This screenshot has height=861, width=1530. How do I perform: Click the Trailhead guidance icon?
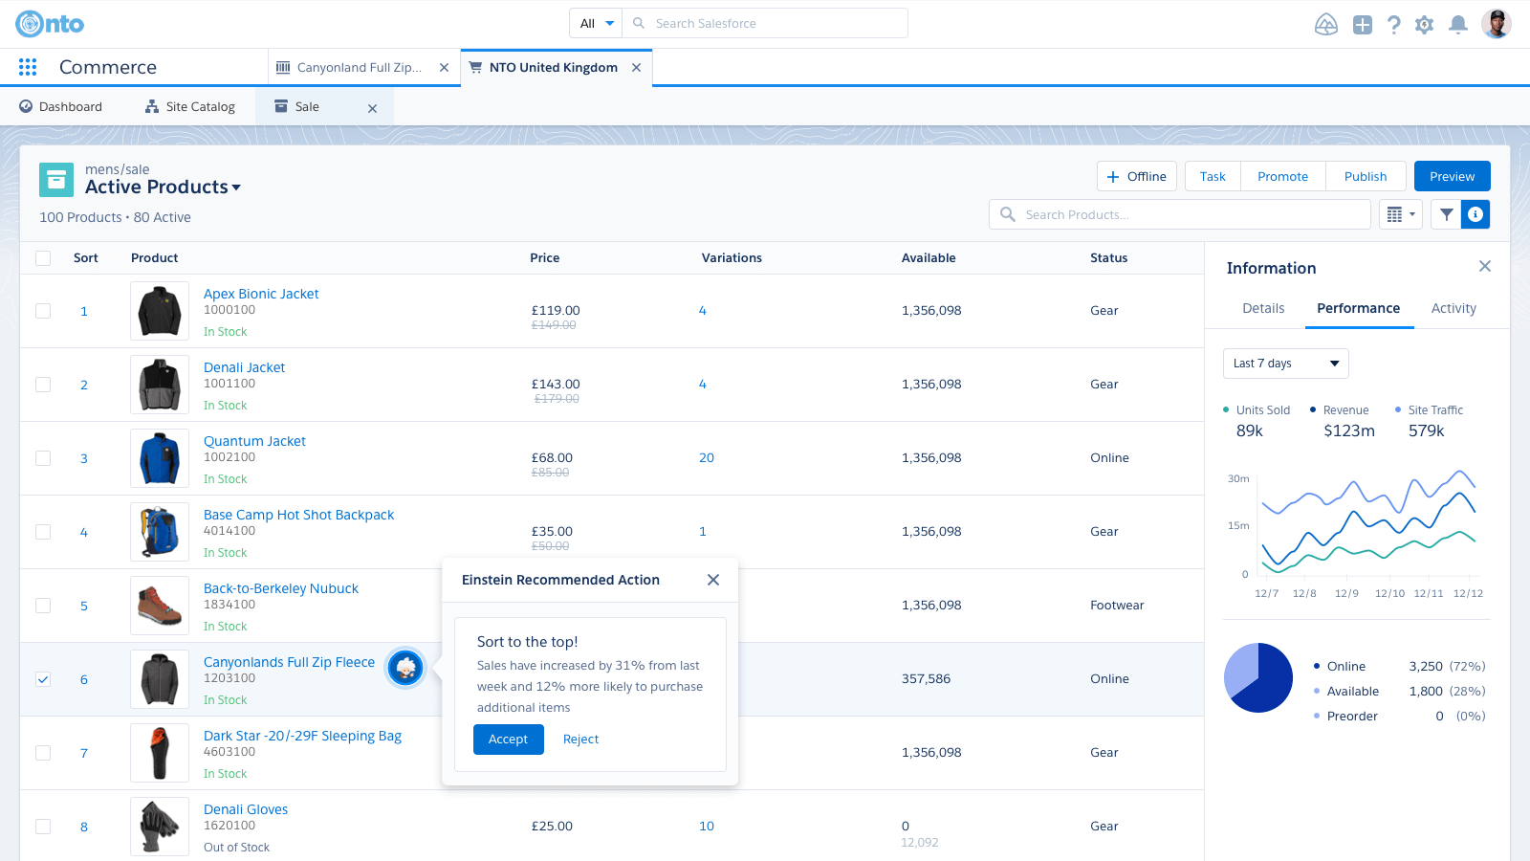click(1325, 25)
